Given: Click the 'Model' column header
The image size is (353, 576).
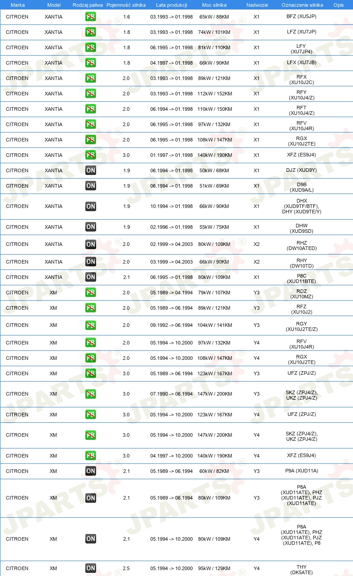Looking at the screenshot, I should pyautogui.click(x=54, y=5).
